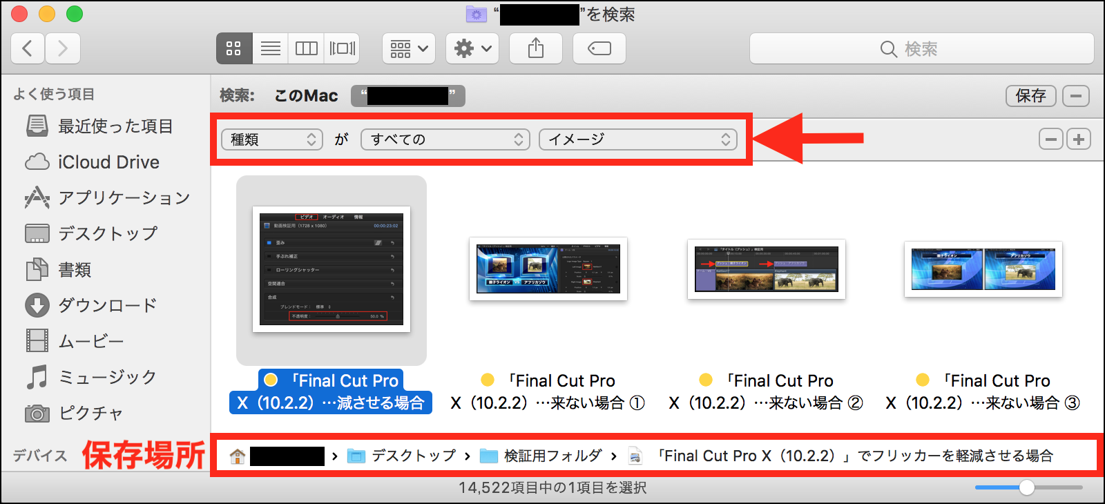This screenshot has height=504, width=1105.
Task: Click the search token next to このMac
Action: tap(408, 96)
